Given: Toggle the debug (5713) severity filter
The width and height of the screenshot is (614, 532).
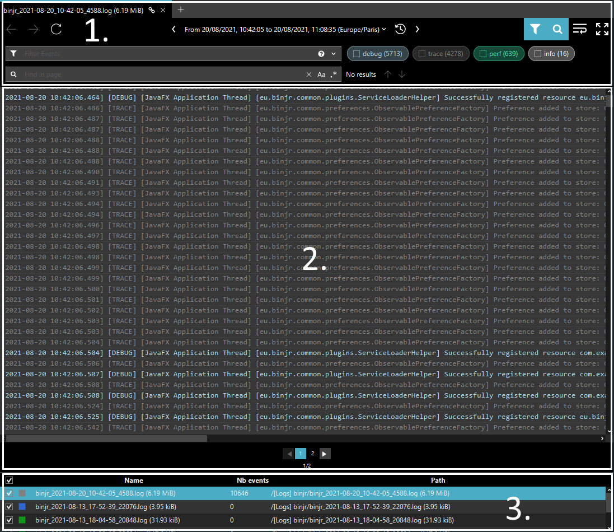Looking at the screenshot, I should click(x=377, y=54).
